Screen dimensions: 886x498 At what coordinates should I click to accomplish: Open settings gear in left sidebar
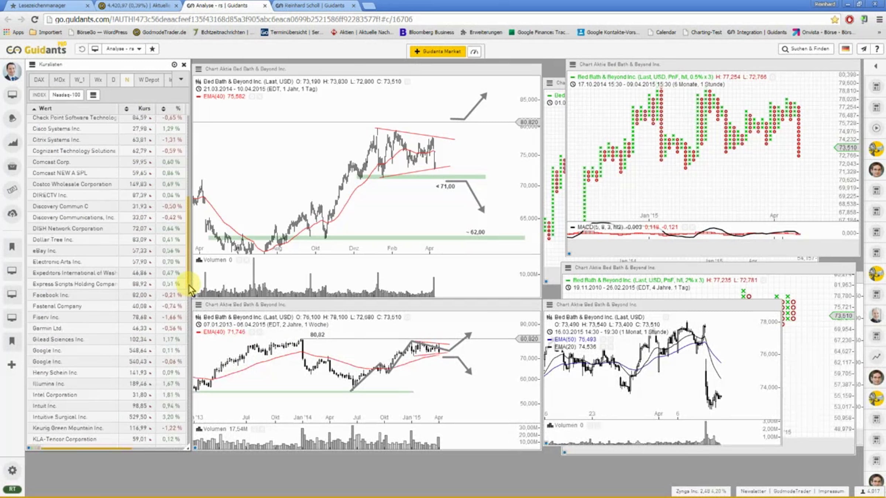12,470
